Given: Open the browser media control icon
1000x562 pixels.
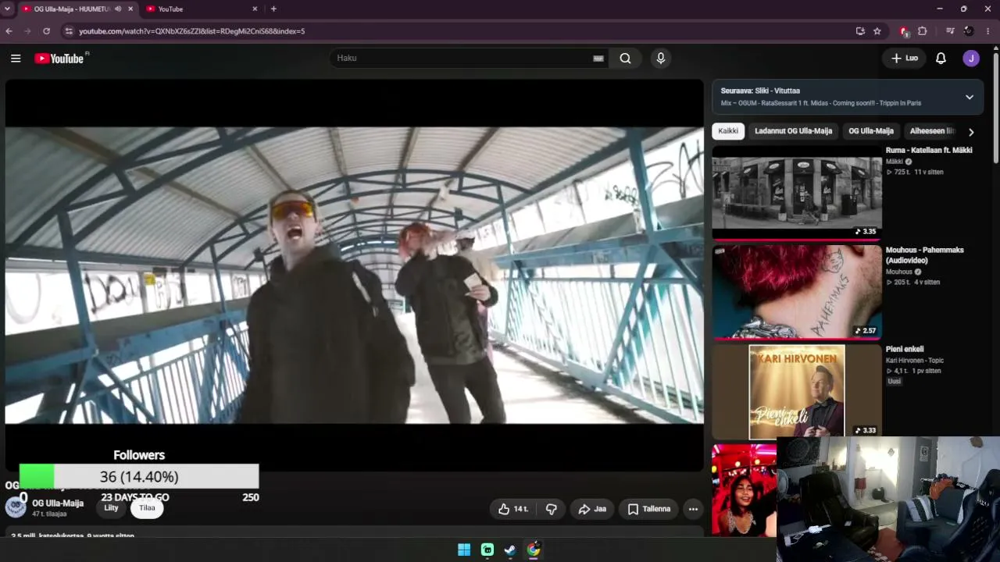Looking at the screenshot, I should (950, 31).
